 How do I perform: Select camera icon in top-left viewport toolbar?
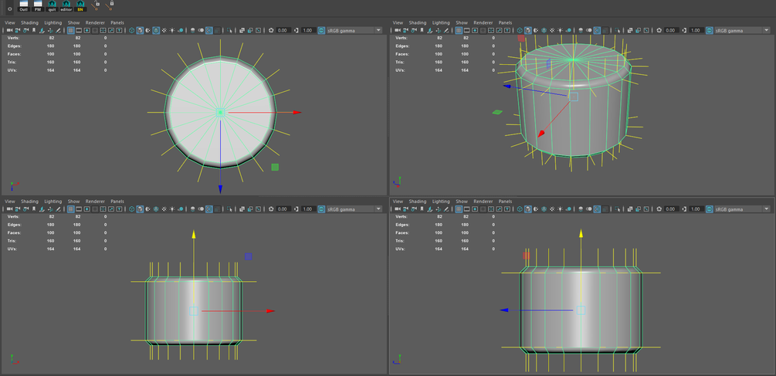[9, 30]
